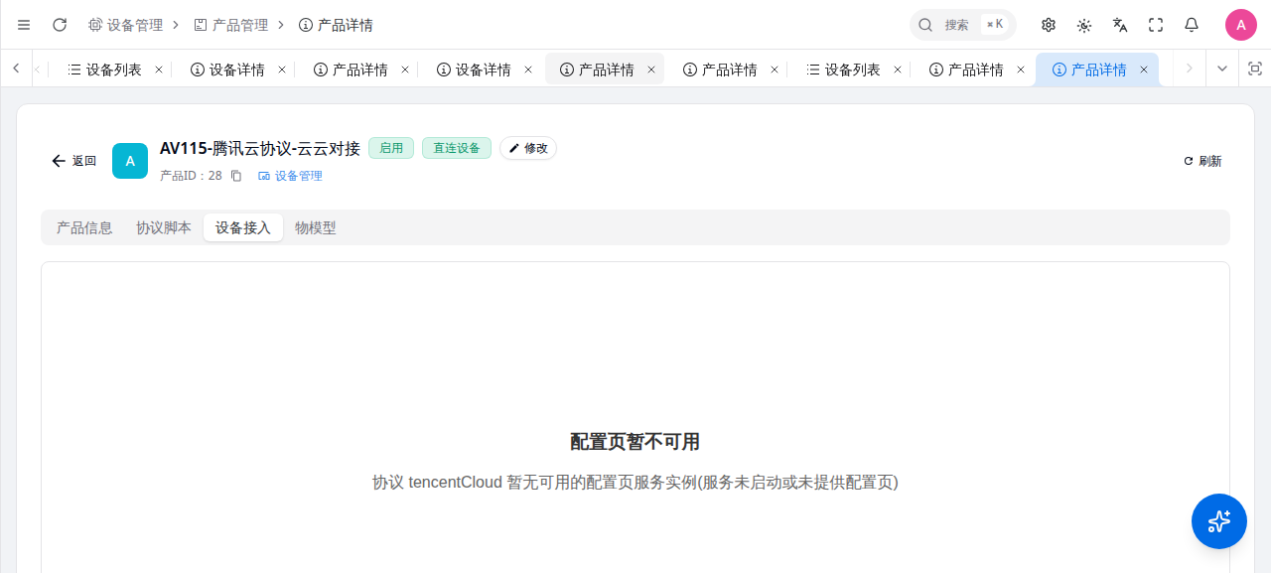Focus the 搜索 search box
Image resolution: width=1271 pixels, height=573 pixels.
[962, 25]
